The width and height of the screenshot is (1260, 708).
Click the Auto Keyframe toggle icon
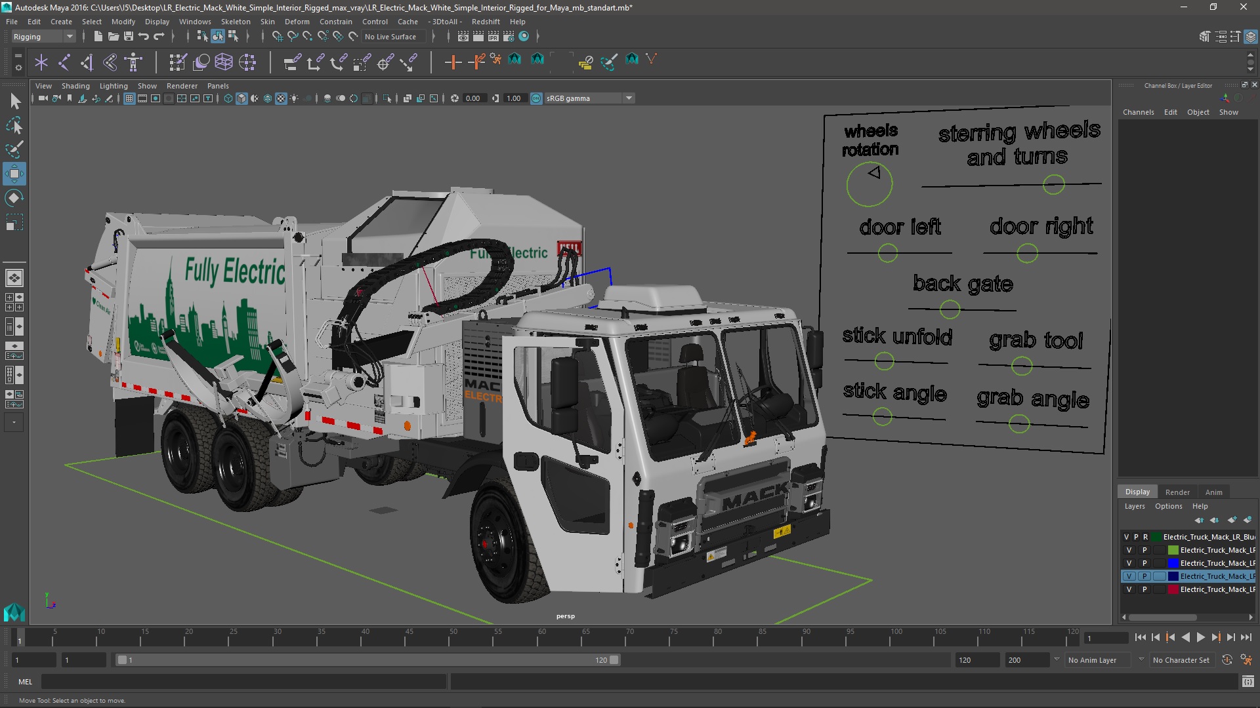tap(1227, 660)
